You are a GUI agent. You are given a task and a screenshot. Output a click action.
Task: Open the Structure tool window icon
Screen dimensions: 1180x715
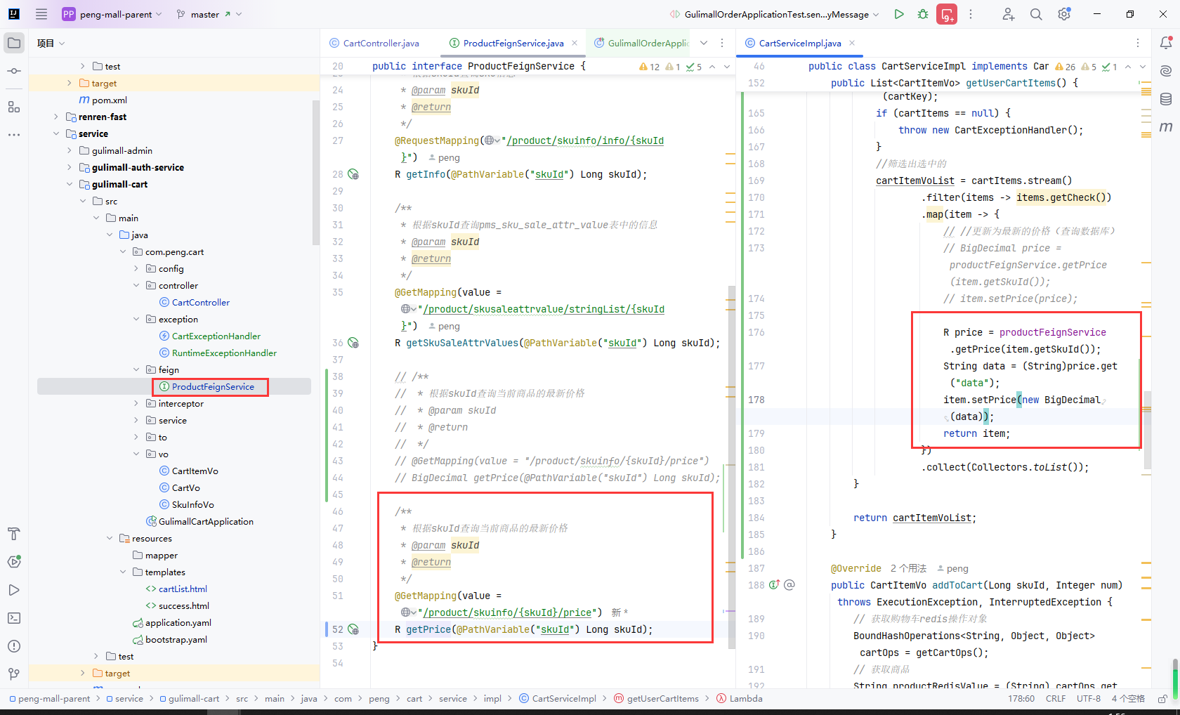click(14, 107)
